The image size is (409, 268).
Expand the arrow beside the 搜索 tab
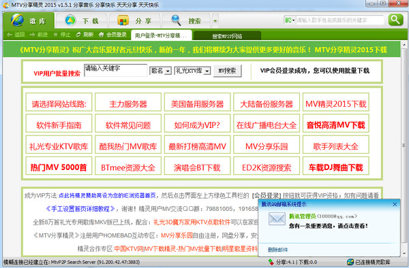[215, 20]
